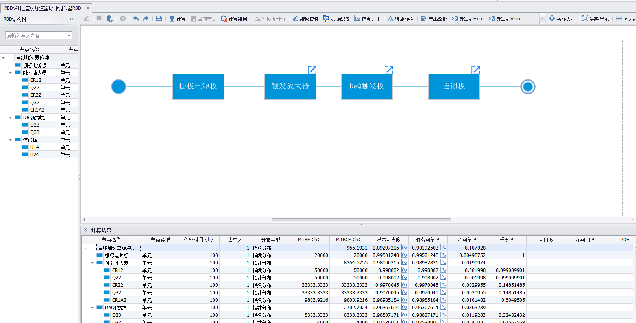Open basic reliability chart for 栅极电源板 row
This screenshot has width=636, height=323.
[404, 255]
